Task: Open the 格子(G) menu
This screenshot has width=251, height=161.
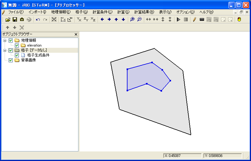Action: click(82, 12)
